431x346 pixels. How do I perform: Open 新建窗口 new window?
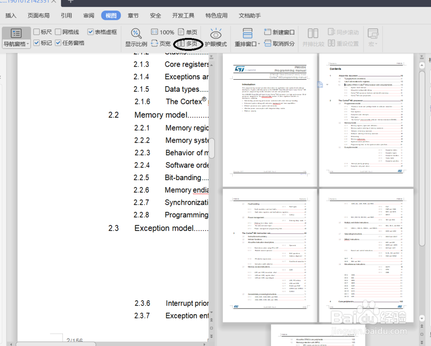tap(279, 32)
